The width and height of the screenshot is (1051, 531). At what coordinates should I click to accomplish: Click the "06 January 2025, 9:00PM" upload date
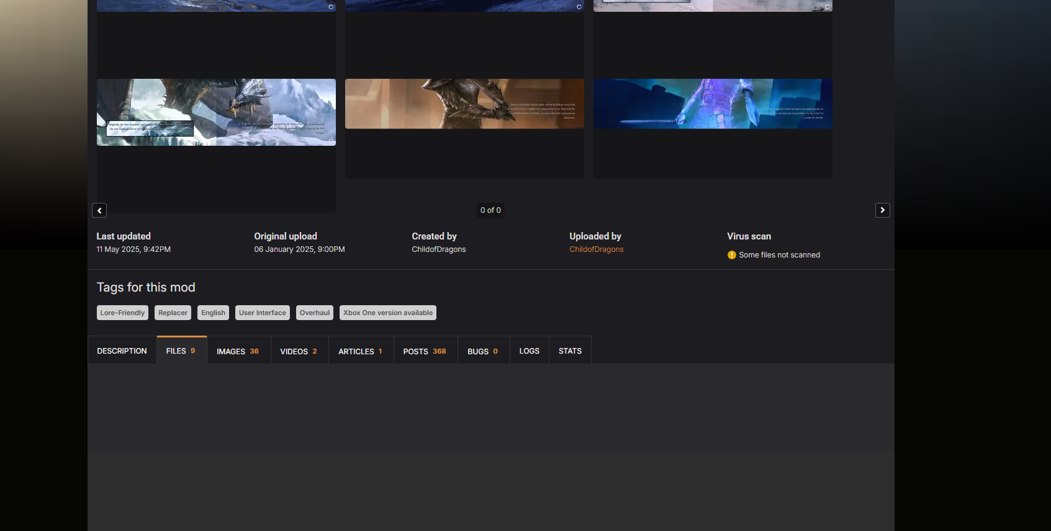click(x=299, y=249)
